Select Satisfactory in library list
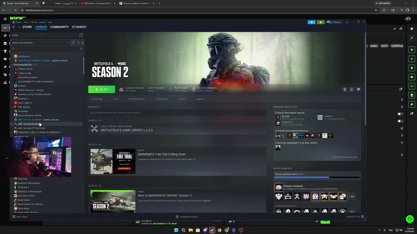This screenshot has height=234, width=417. (x=24, y=56)
